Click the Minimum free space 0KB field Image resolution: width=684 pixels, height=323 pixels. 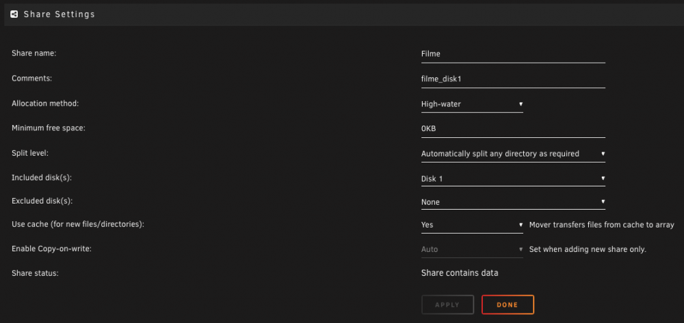click(513, 129)
